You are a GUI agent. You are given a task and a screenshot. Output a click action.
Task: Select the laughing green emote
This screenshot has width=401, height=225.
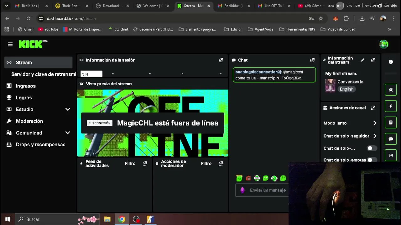266,178
